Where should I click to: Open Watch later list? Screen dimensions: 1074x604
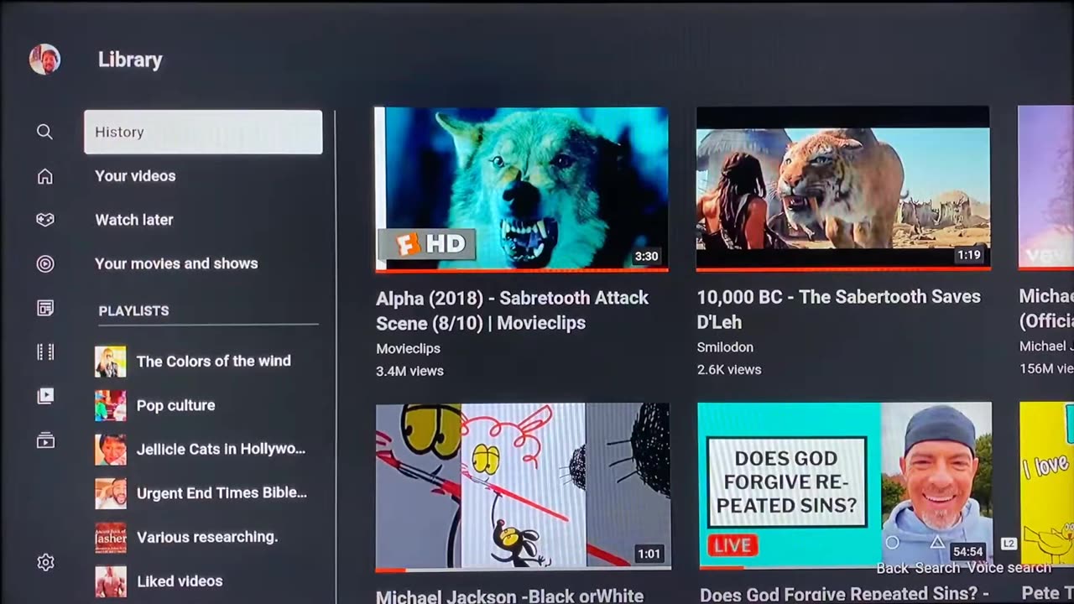pyautogui.click(x=134, y=220)
